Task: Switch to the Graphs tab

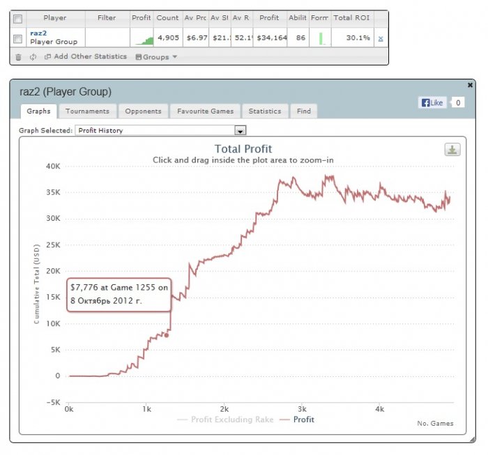Action: (38, 111)
